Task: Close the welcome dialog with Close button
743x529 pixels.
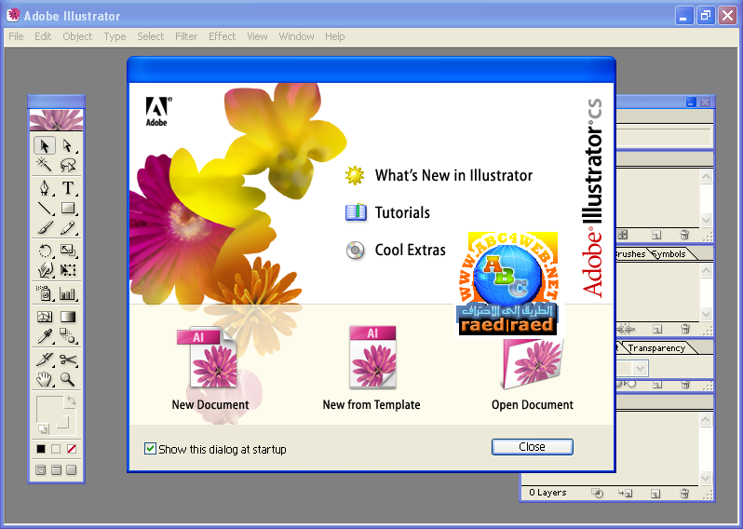Action: [x=533, y=447]
